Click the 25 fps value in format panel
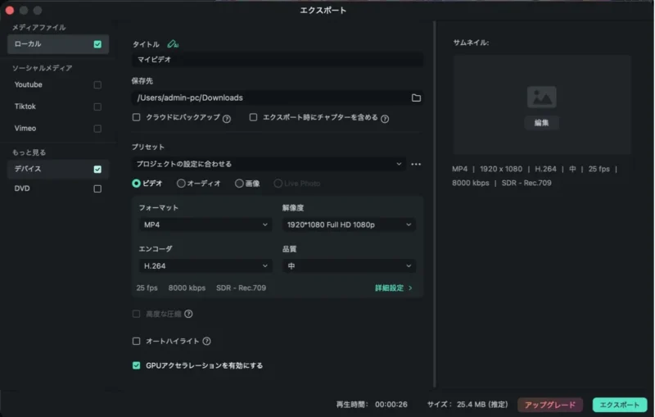The image size is (655, 417). pos(147,288)
